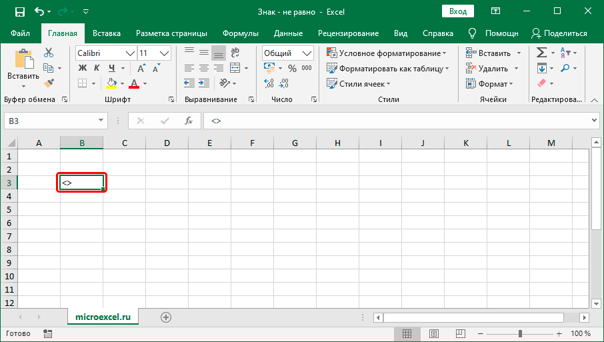Click the Wrap Text icon
This screenshot has height=342, width=604.
pos(234,53)
